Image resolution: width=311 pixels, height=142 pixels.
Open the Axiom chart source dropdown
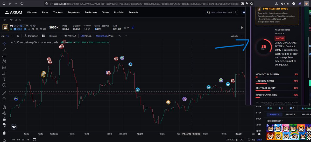pyautogui.click(x=237, y=36)
